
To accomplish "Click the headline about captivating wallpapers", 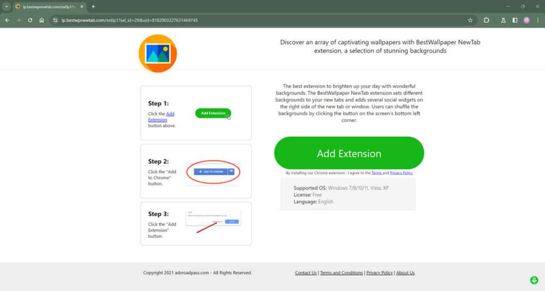I will (x=380, y=46).
